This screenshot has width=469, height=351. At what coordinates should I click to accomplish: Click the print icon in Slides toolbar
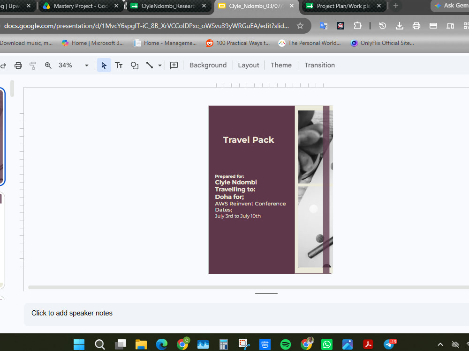(18, 66)
